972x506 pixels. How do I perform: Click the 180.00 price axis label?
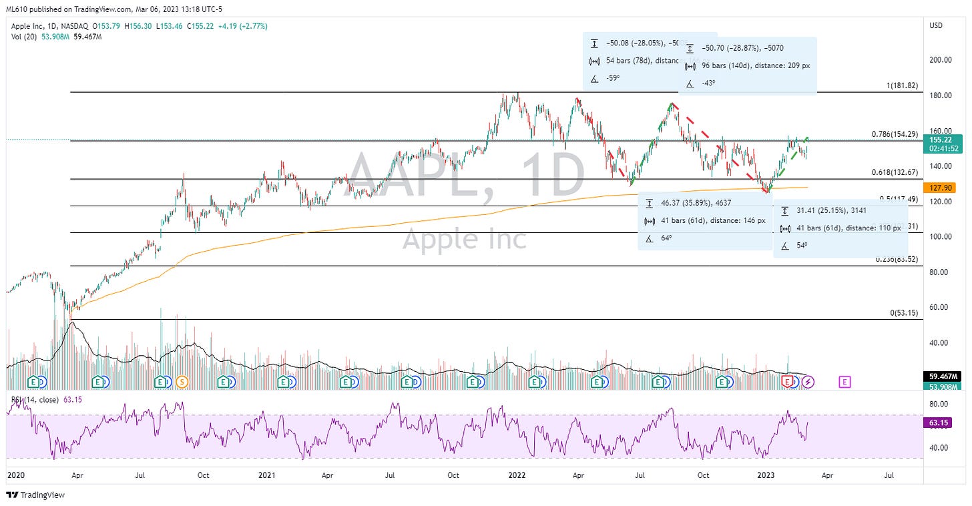pos(940,95)
